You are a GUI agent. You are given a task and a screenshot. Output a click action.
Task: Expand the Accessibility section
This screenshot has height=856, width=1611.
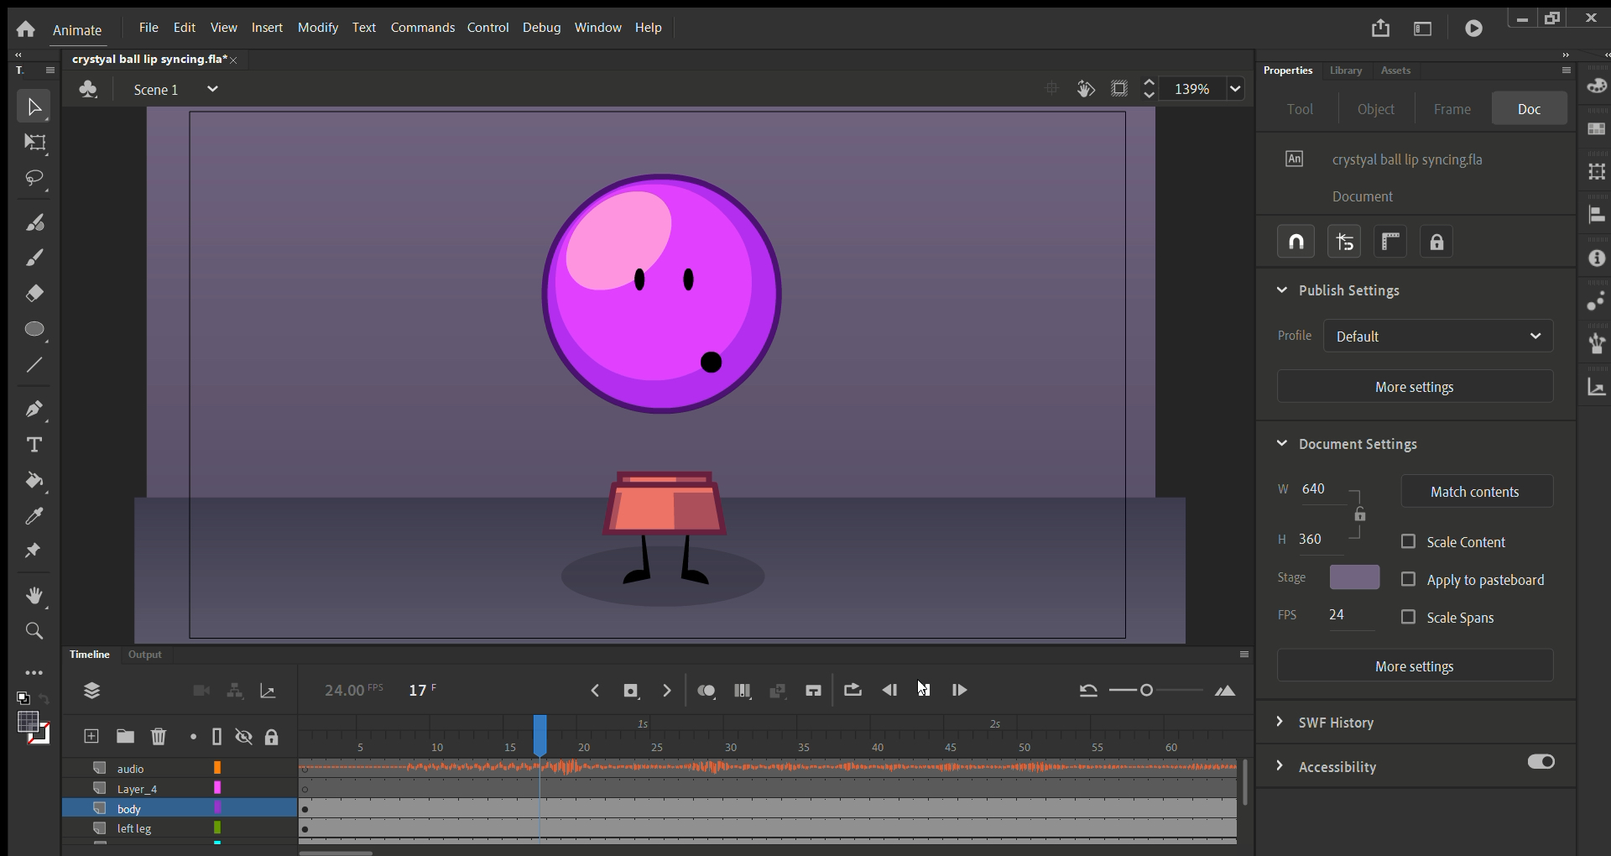pos(1280,766)
